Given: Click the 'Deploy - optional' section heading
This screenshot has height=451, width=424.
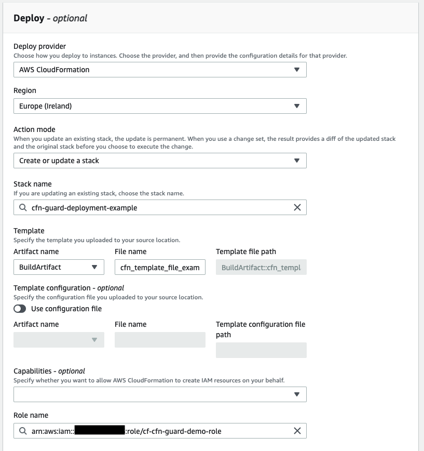Looking at the screenshot, I should [x=50, y=18].
